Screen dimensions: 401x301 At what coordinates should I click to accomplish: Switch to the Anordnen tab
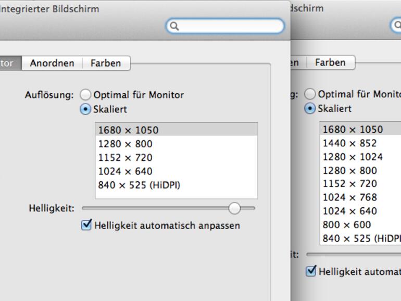[x=52, y=63]
